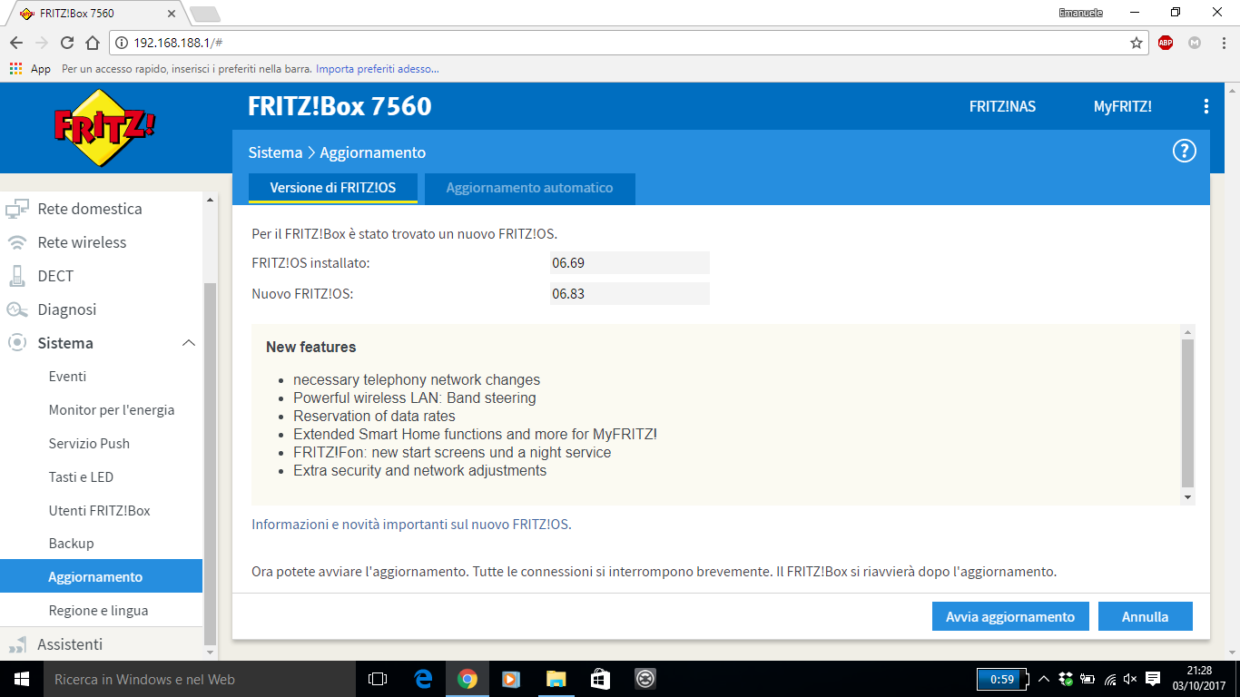Screen dimensions: 1240x697
Task: Open the Dropbox tray icon
Action: click(x=1067, y=679)
